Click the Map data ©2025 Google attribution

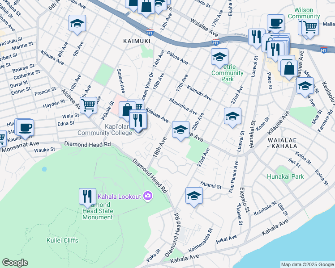307,265
